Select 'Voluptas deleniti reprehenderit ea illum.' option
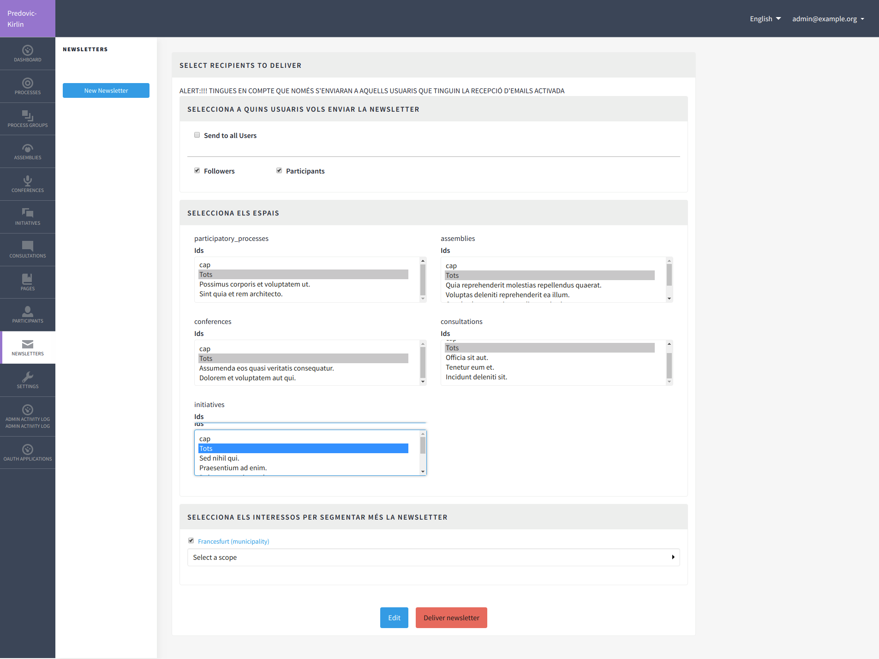The width and height of the screenshot is (879, 659). 550,295
